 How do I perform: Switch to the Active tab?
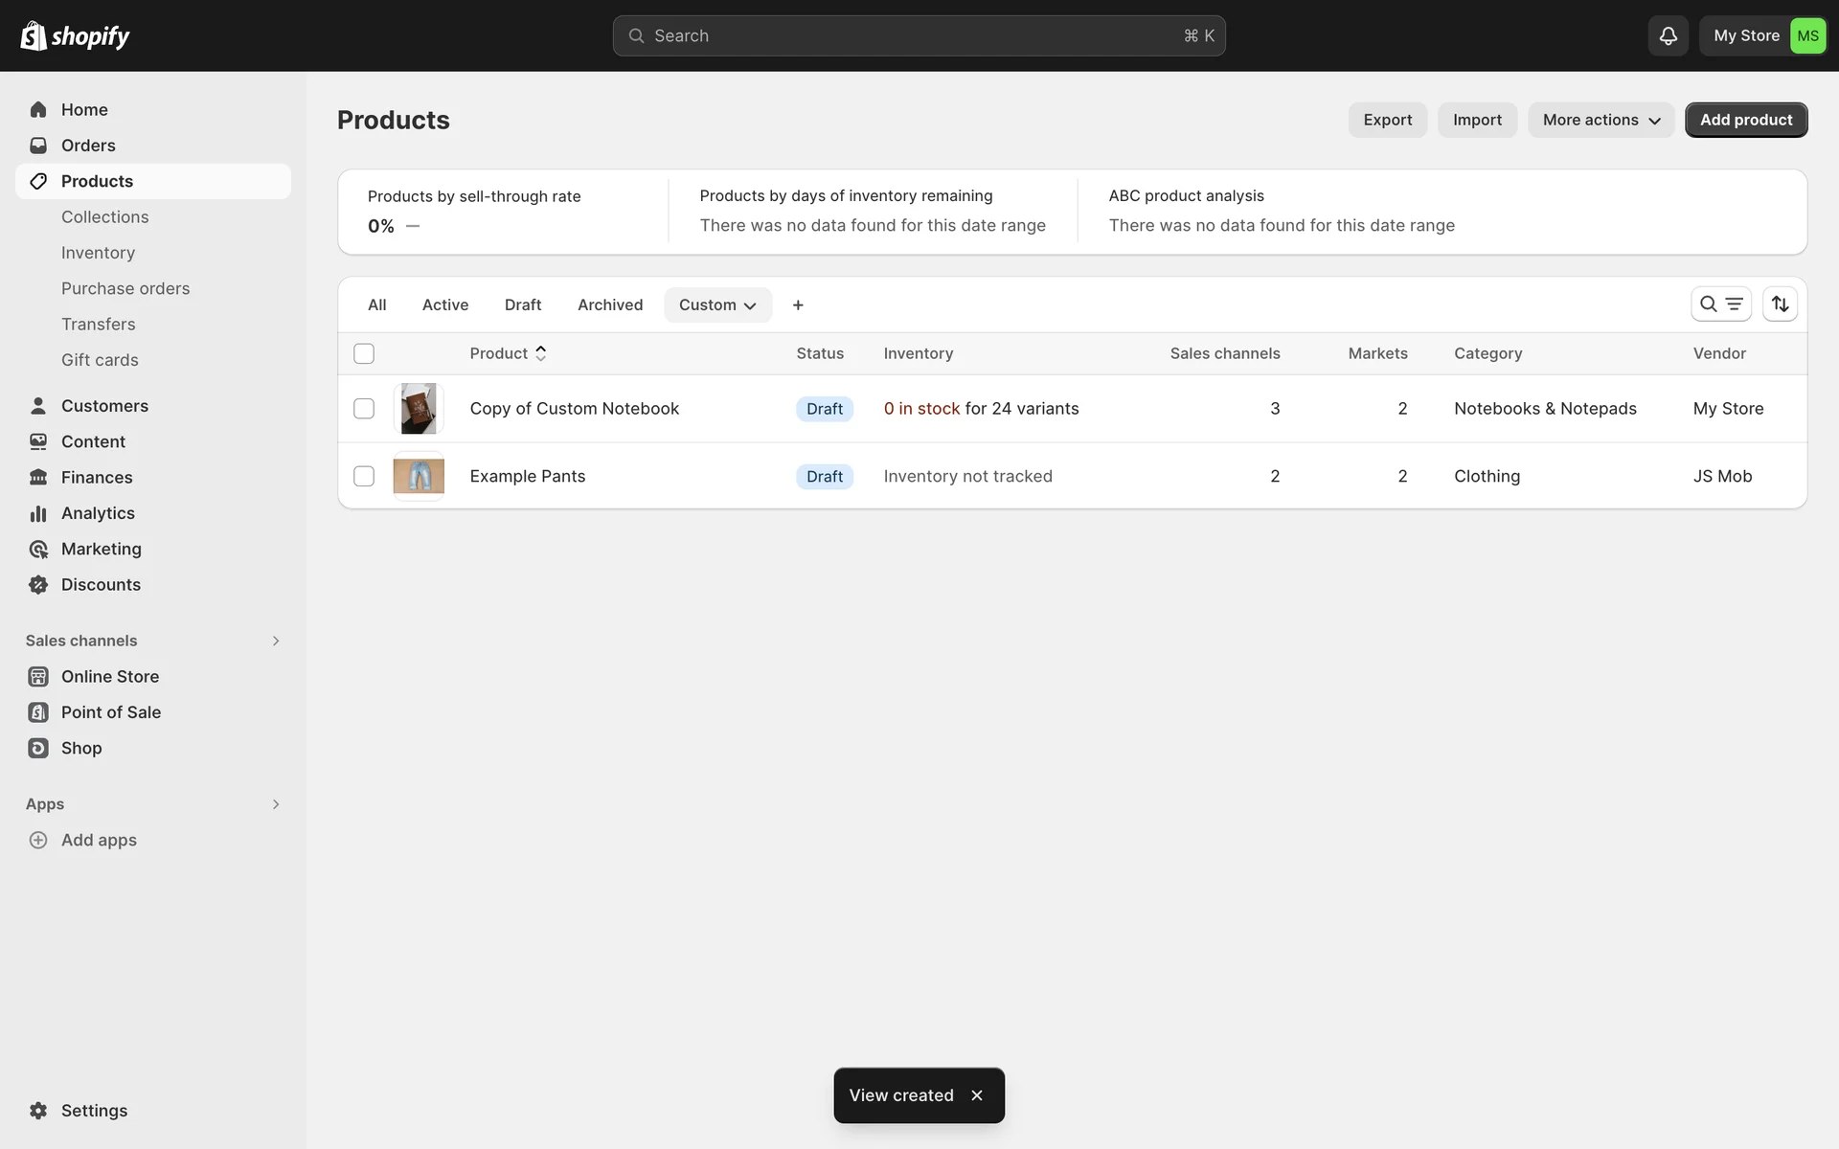click(445, 305)
